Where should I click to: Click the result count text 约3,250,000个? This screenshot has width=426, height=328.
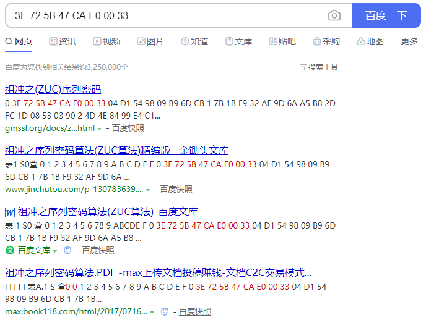point(105,67)
